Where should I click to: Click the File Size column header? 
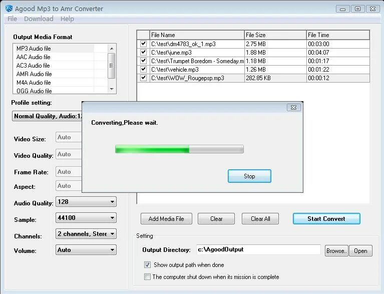pyautogui.click(x=275, y=35)
